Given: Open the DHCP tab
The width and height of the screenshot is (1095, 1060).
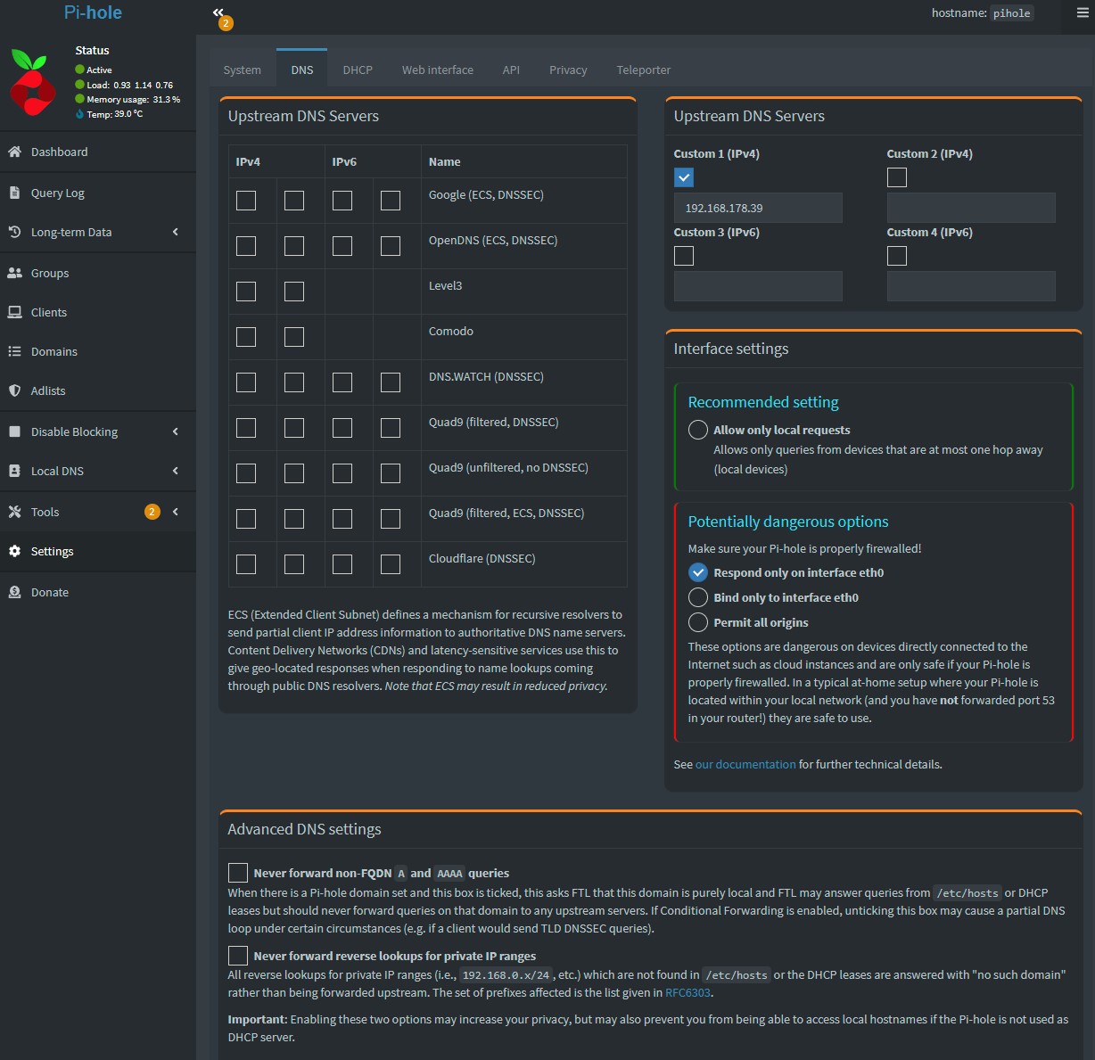Looking at the screenshot, I should [358, 70].
